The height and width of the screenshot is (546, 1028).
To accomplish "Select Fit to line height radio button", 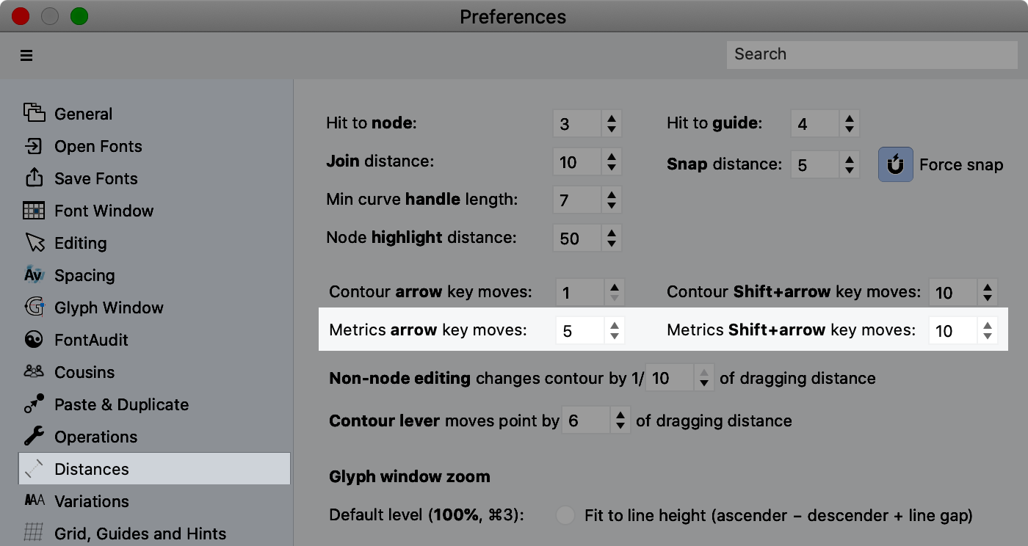I will [565, 515].
